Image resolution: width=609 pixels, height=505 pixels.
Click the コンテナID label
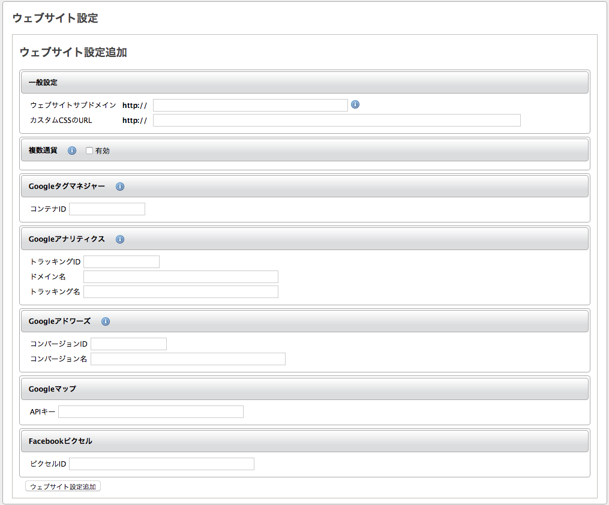click(x=48, y=209)
